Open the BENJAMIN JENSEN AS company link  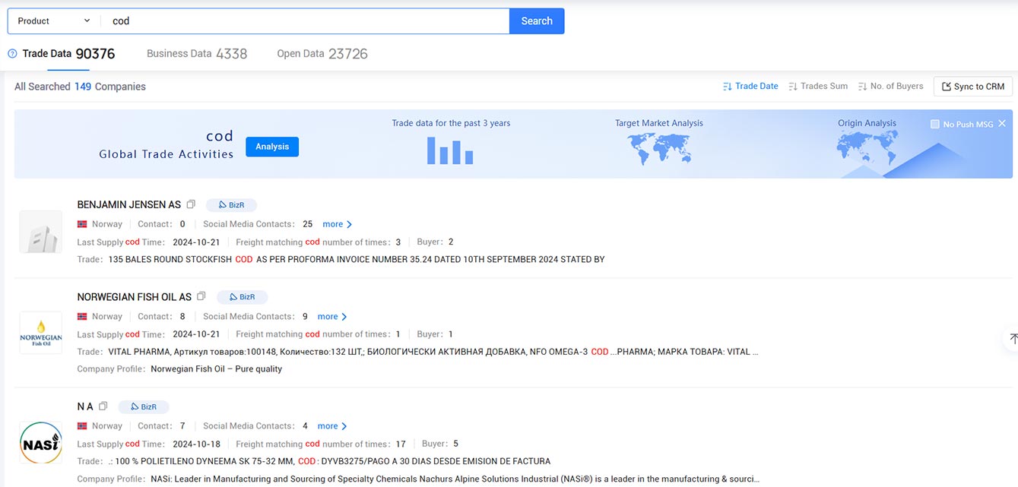point(129,204)
